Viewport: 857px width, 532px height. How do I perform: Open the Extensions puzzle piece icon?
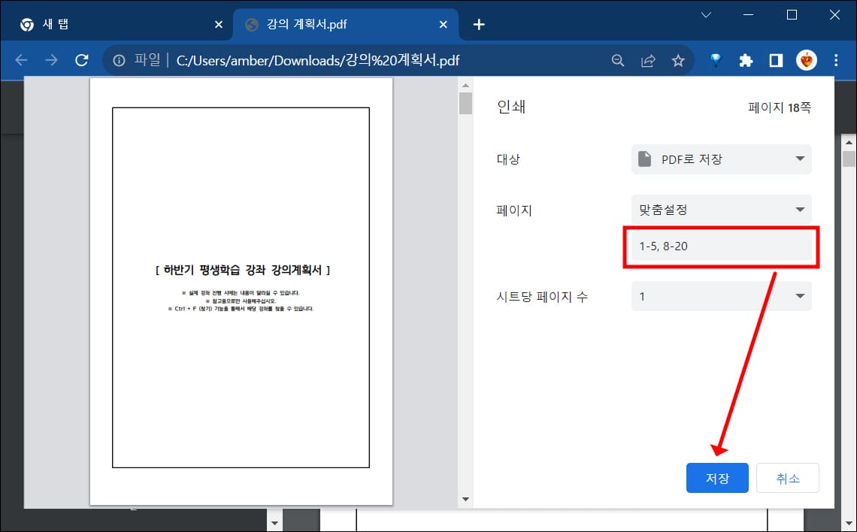746,60
